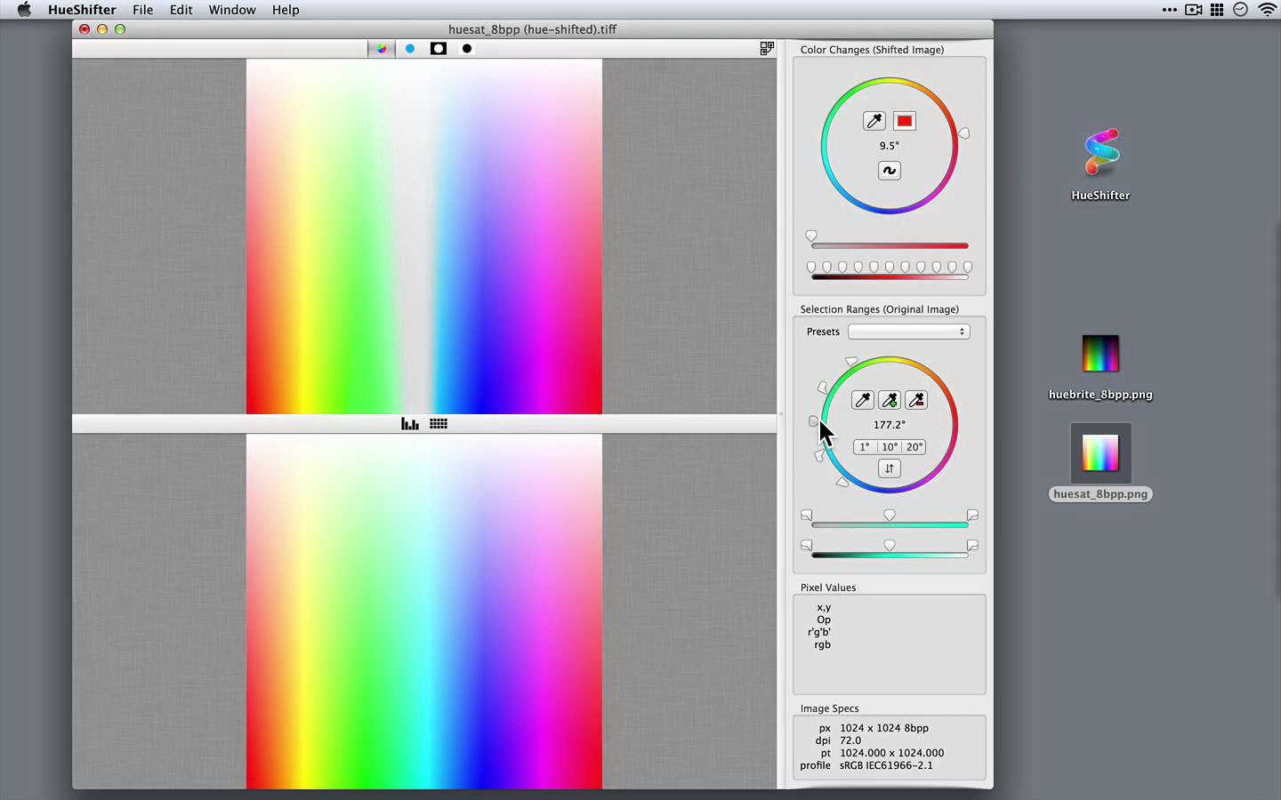
Task: Switch to the full-color wheel view mode
Action: click(x=382, y=49)
